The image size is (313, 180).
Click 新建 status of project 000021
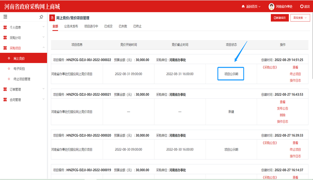pos(231,112)
